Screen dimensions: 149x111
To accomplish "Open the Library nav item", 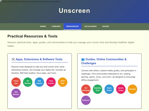I will point(56,26).
